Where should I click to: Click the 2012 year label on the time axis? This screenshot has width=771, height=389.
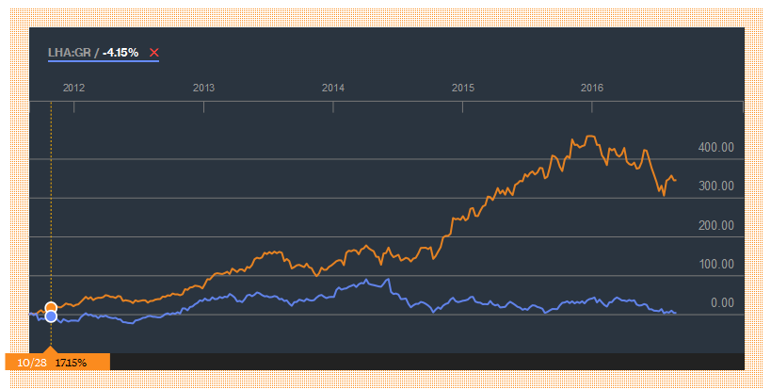coord(74,88)
